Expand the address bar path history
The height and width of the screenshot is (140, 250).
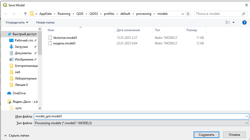[x=183, y=14]
